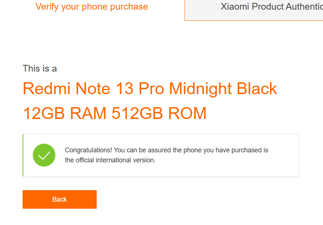This screenshot has height=225, width=323.
Task: Click the 'Note 13' portion of model name
Action: point(104,89)
